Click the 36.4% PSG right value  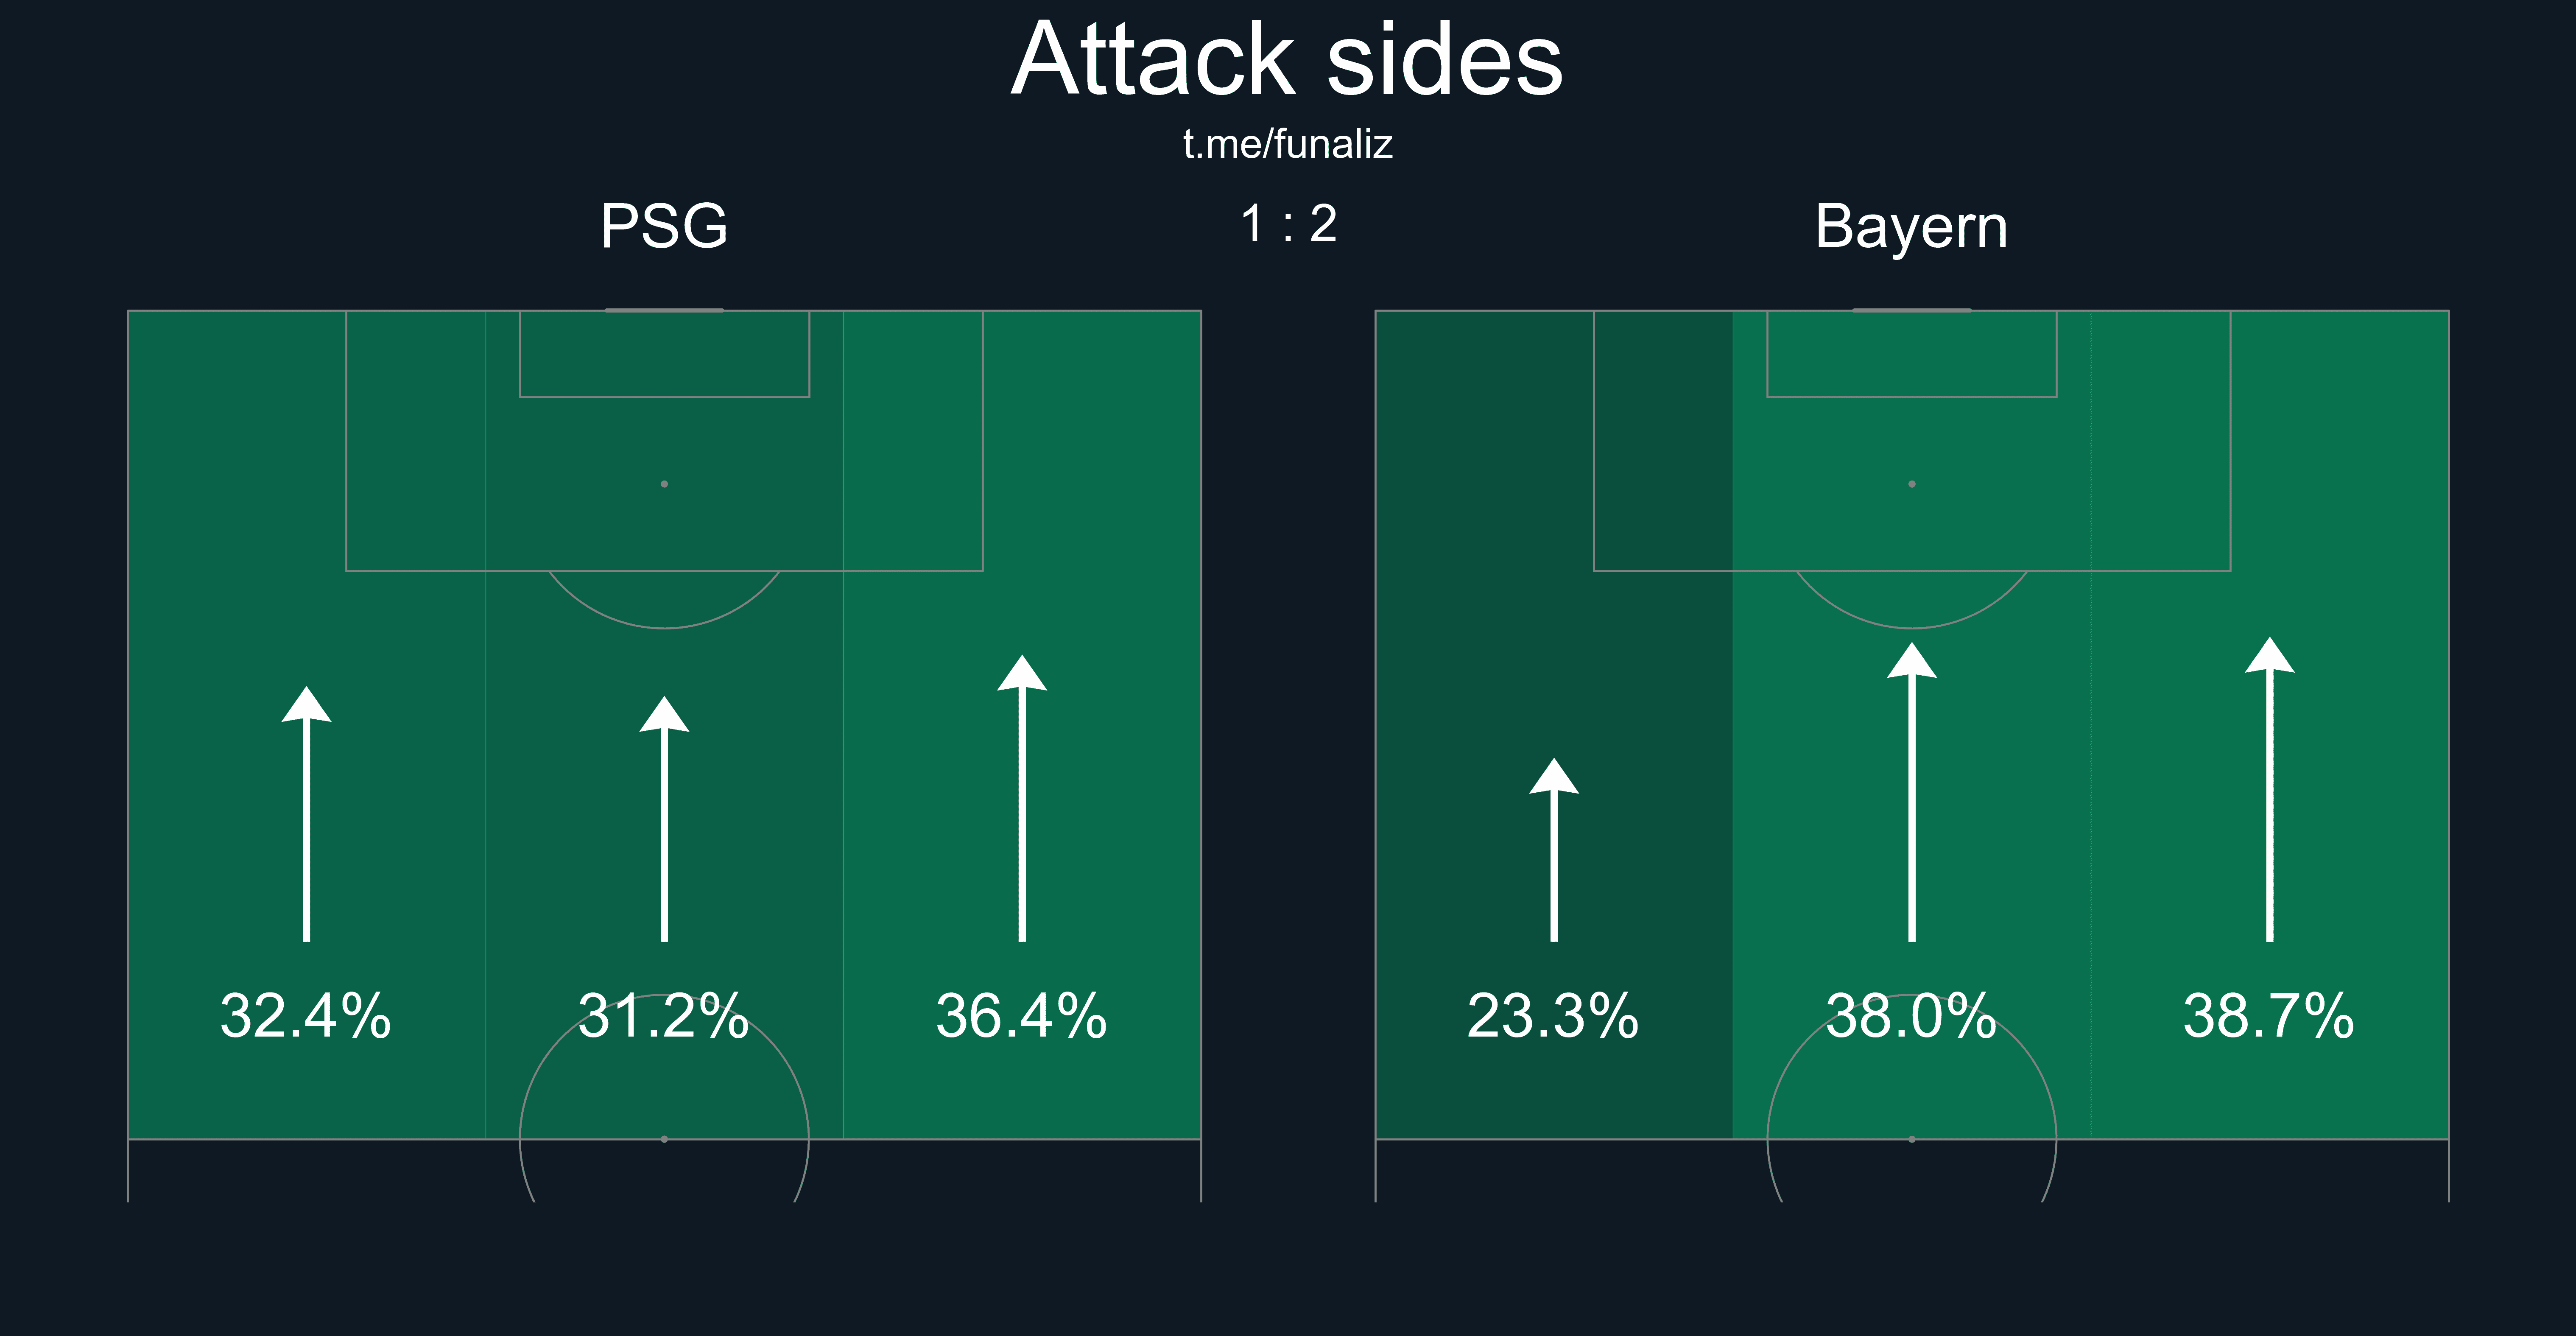pyautogui.click(x=1022, y=1016)
